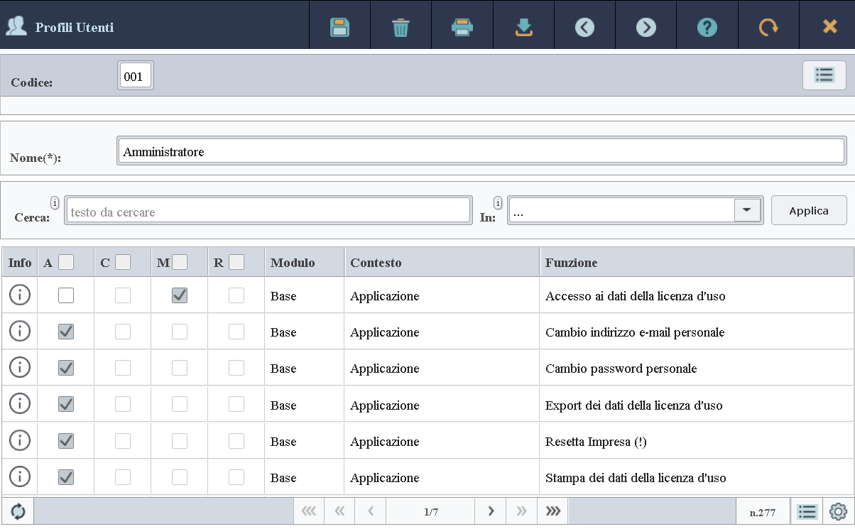Open info for Resetta Impresa row
This screenshot has height=529, width=855.
click(x=20, y=440)
